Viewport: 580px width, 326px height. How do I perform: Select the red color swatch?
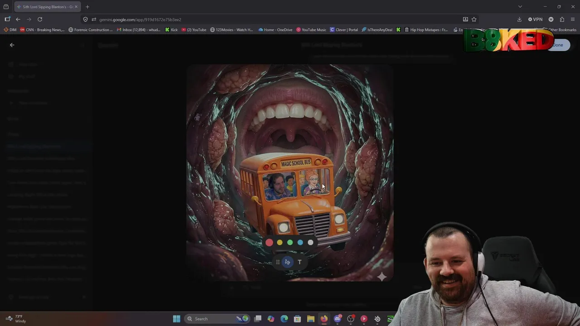coord(269,243)
